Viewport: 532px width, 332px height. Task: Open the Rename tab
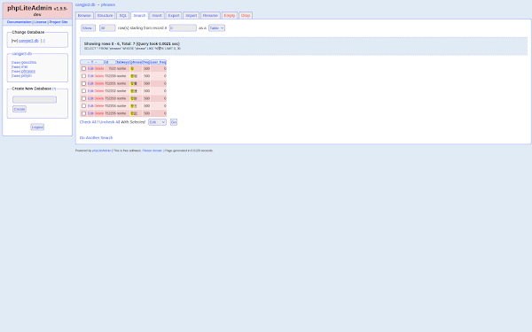210,16
